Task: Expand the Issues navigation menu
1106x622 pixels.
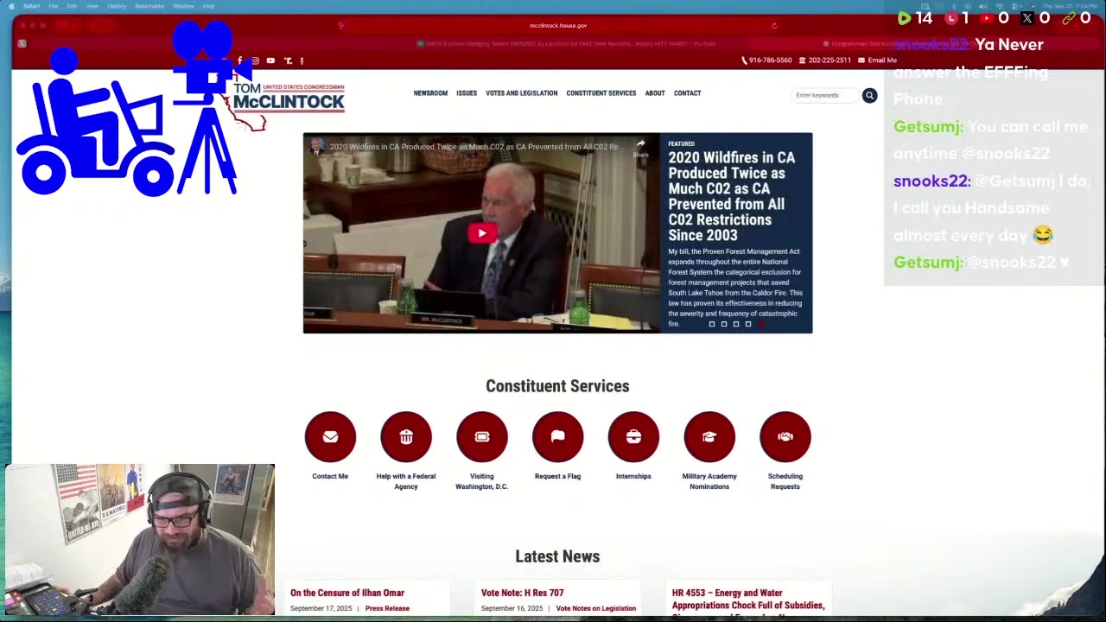Action: pos(467,93)
